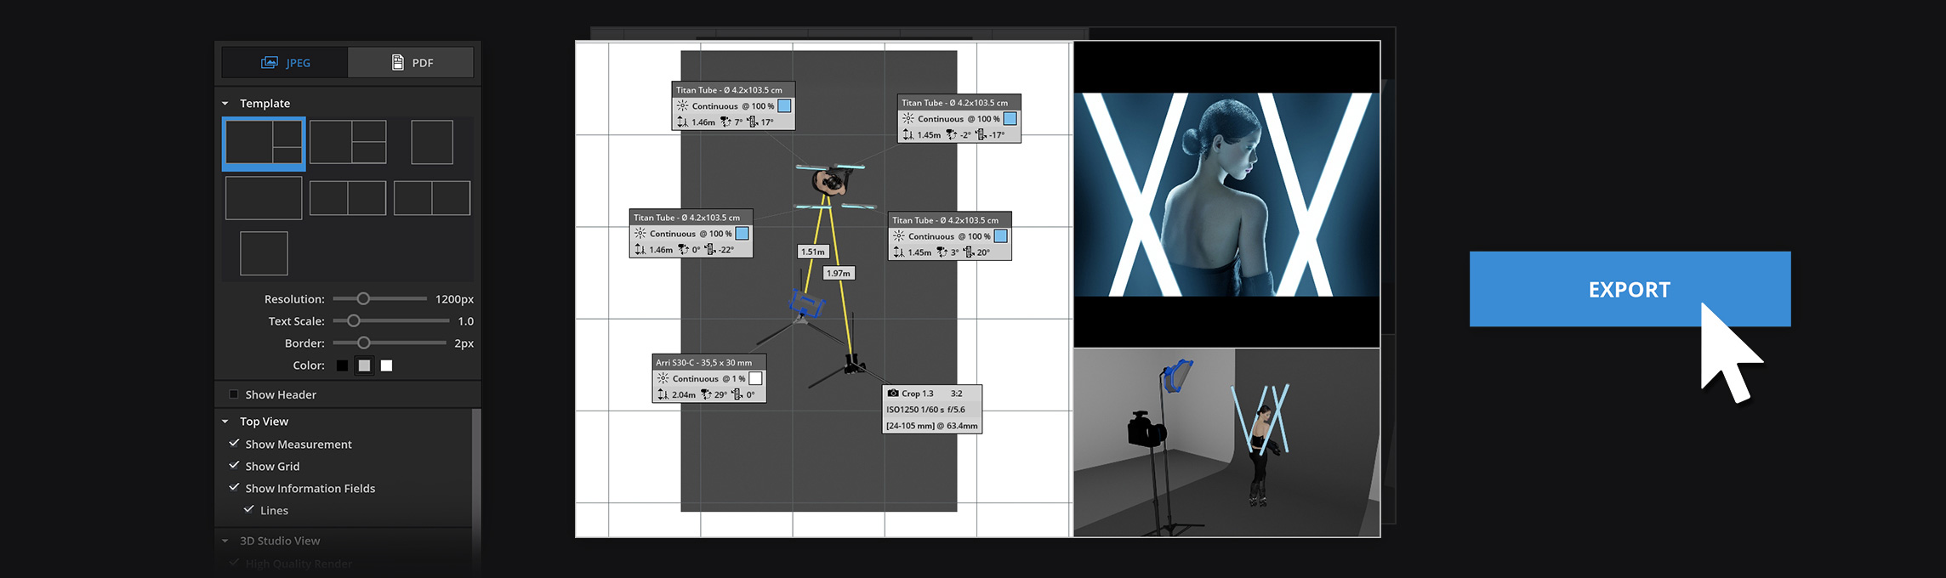Toggle High Quality Render option
This screenshot has height=578, width=1946.
coord(234,563)
